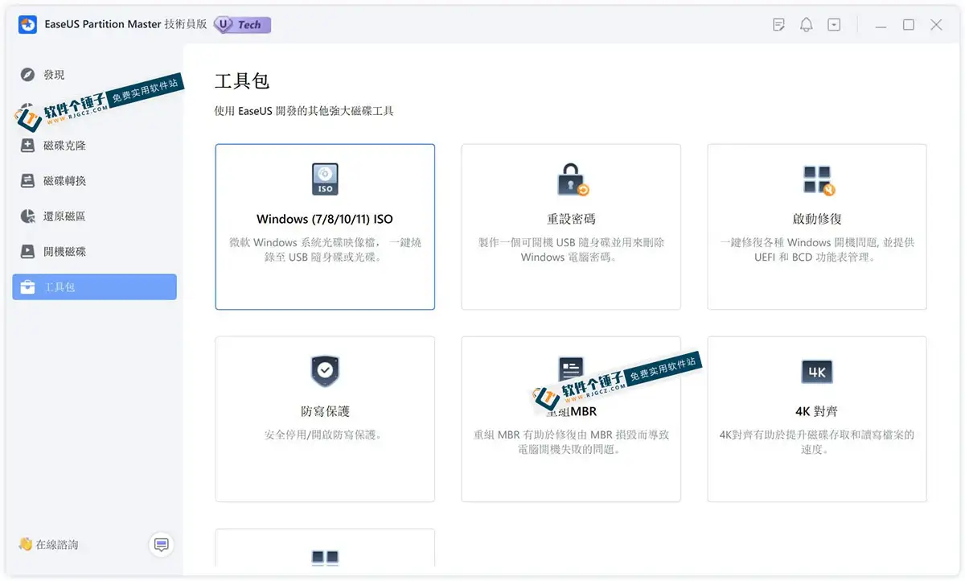Select the 工具包 sidebar tab

[x=94, y=287]
